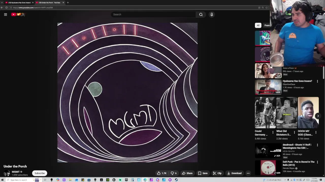
Task: Go to YouTube home via logo
Action: 18,14
